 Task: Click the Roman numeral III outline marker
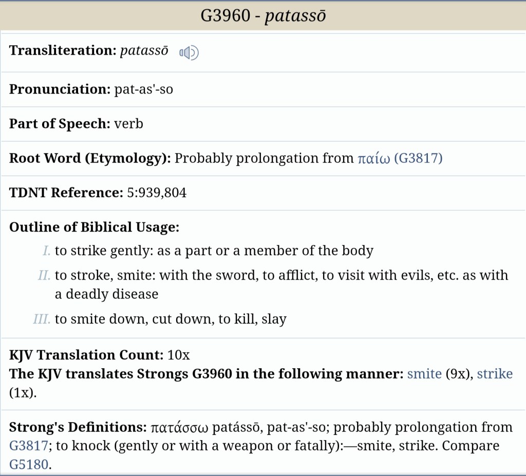tap(42, 319)
